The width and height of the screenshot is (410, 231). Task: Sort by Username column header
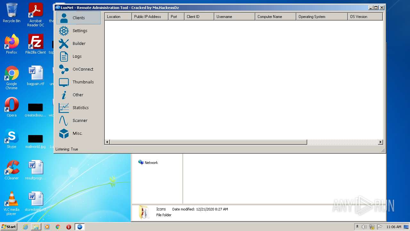(234, 17)
